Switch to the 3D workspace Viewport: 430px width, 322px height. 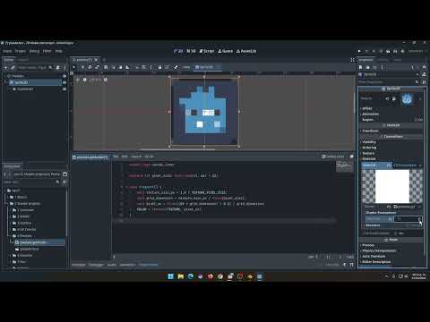191,51
